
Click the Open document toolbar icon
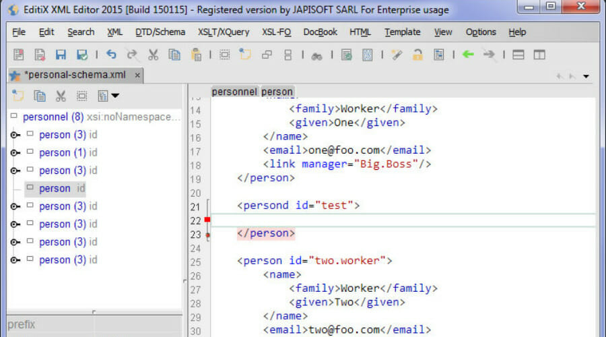[40, 55]
